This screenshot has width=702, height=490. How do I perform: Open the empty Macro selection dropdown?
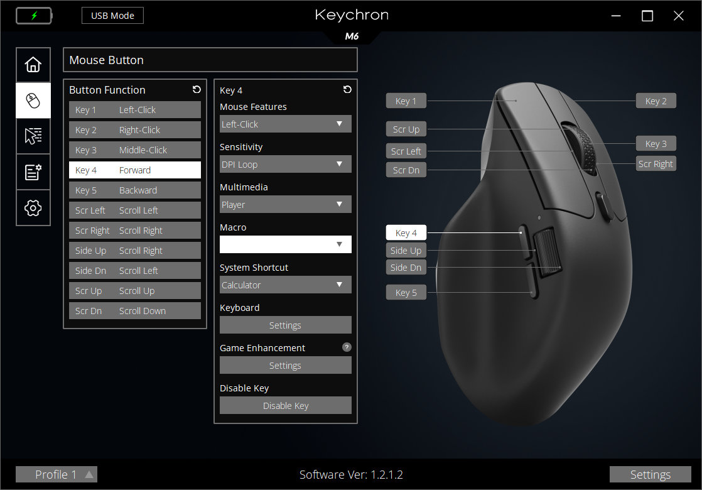coord(285,244)
